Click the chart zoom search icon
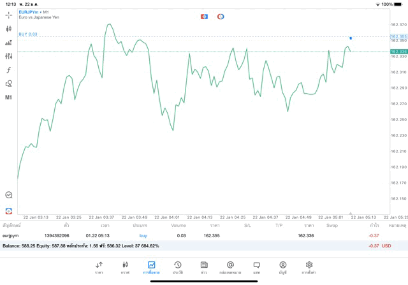Image resolution: width=408 pixels, height=285 pixels. 8,195
